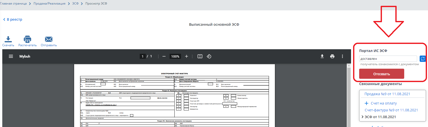Refresh the portal ИС ЭСФ status
The image size is (428, 127).
[422, 59]
